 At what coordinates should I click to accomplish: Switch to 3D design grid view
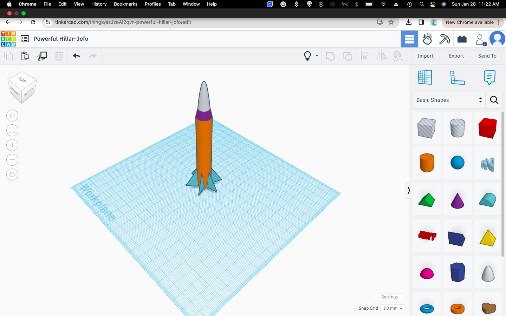[409, 39]
